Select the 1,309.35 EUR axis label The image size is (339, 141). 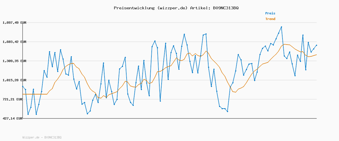tap(14, 61)
